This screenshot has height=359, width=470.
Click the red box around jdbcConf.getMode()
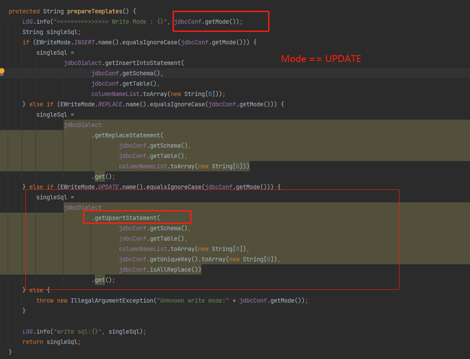221,21
